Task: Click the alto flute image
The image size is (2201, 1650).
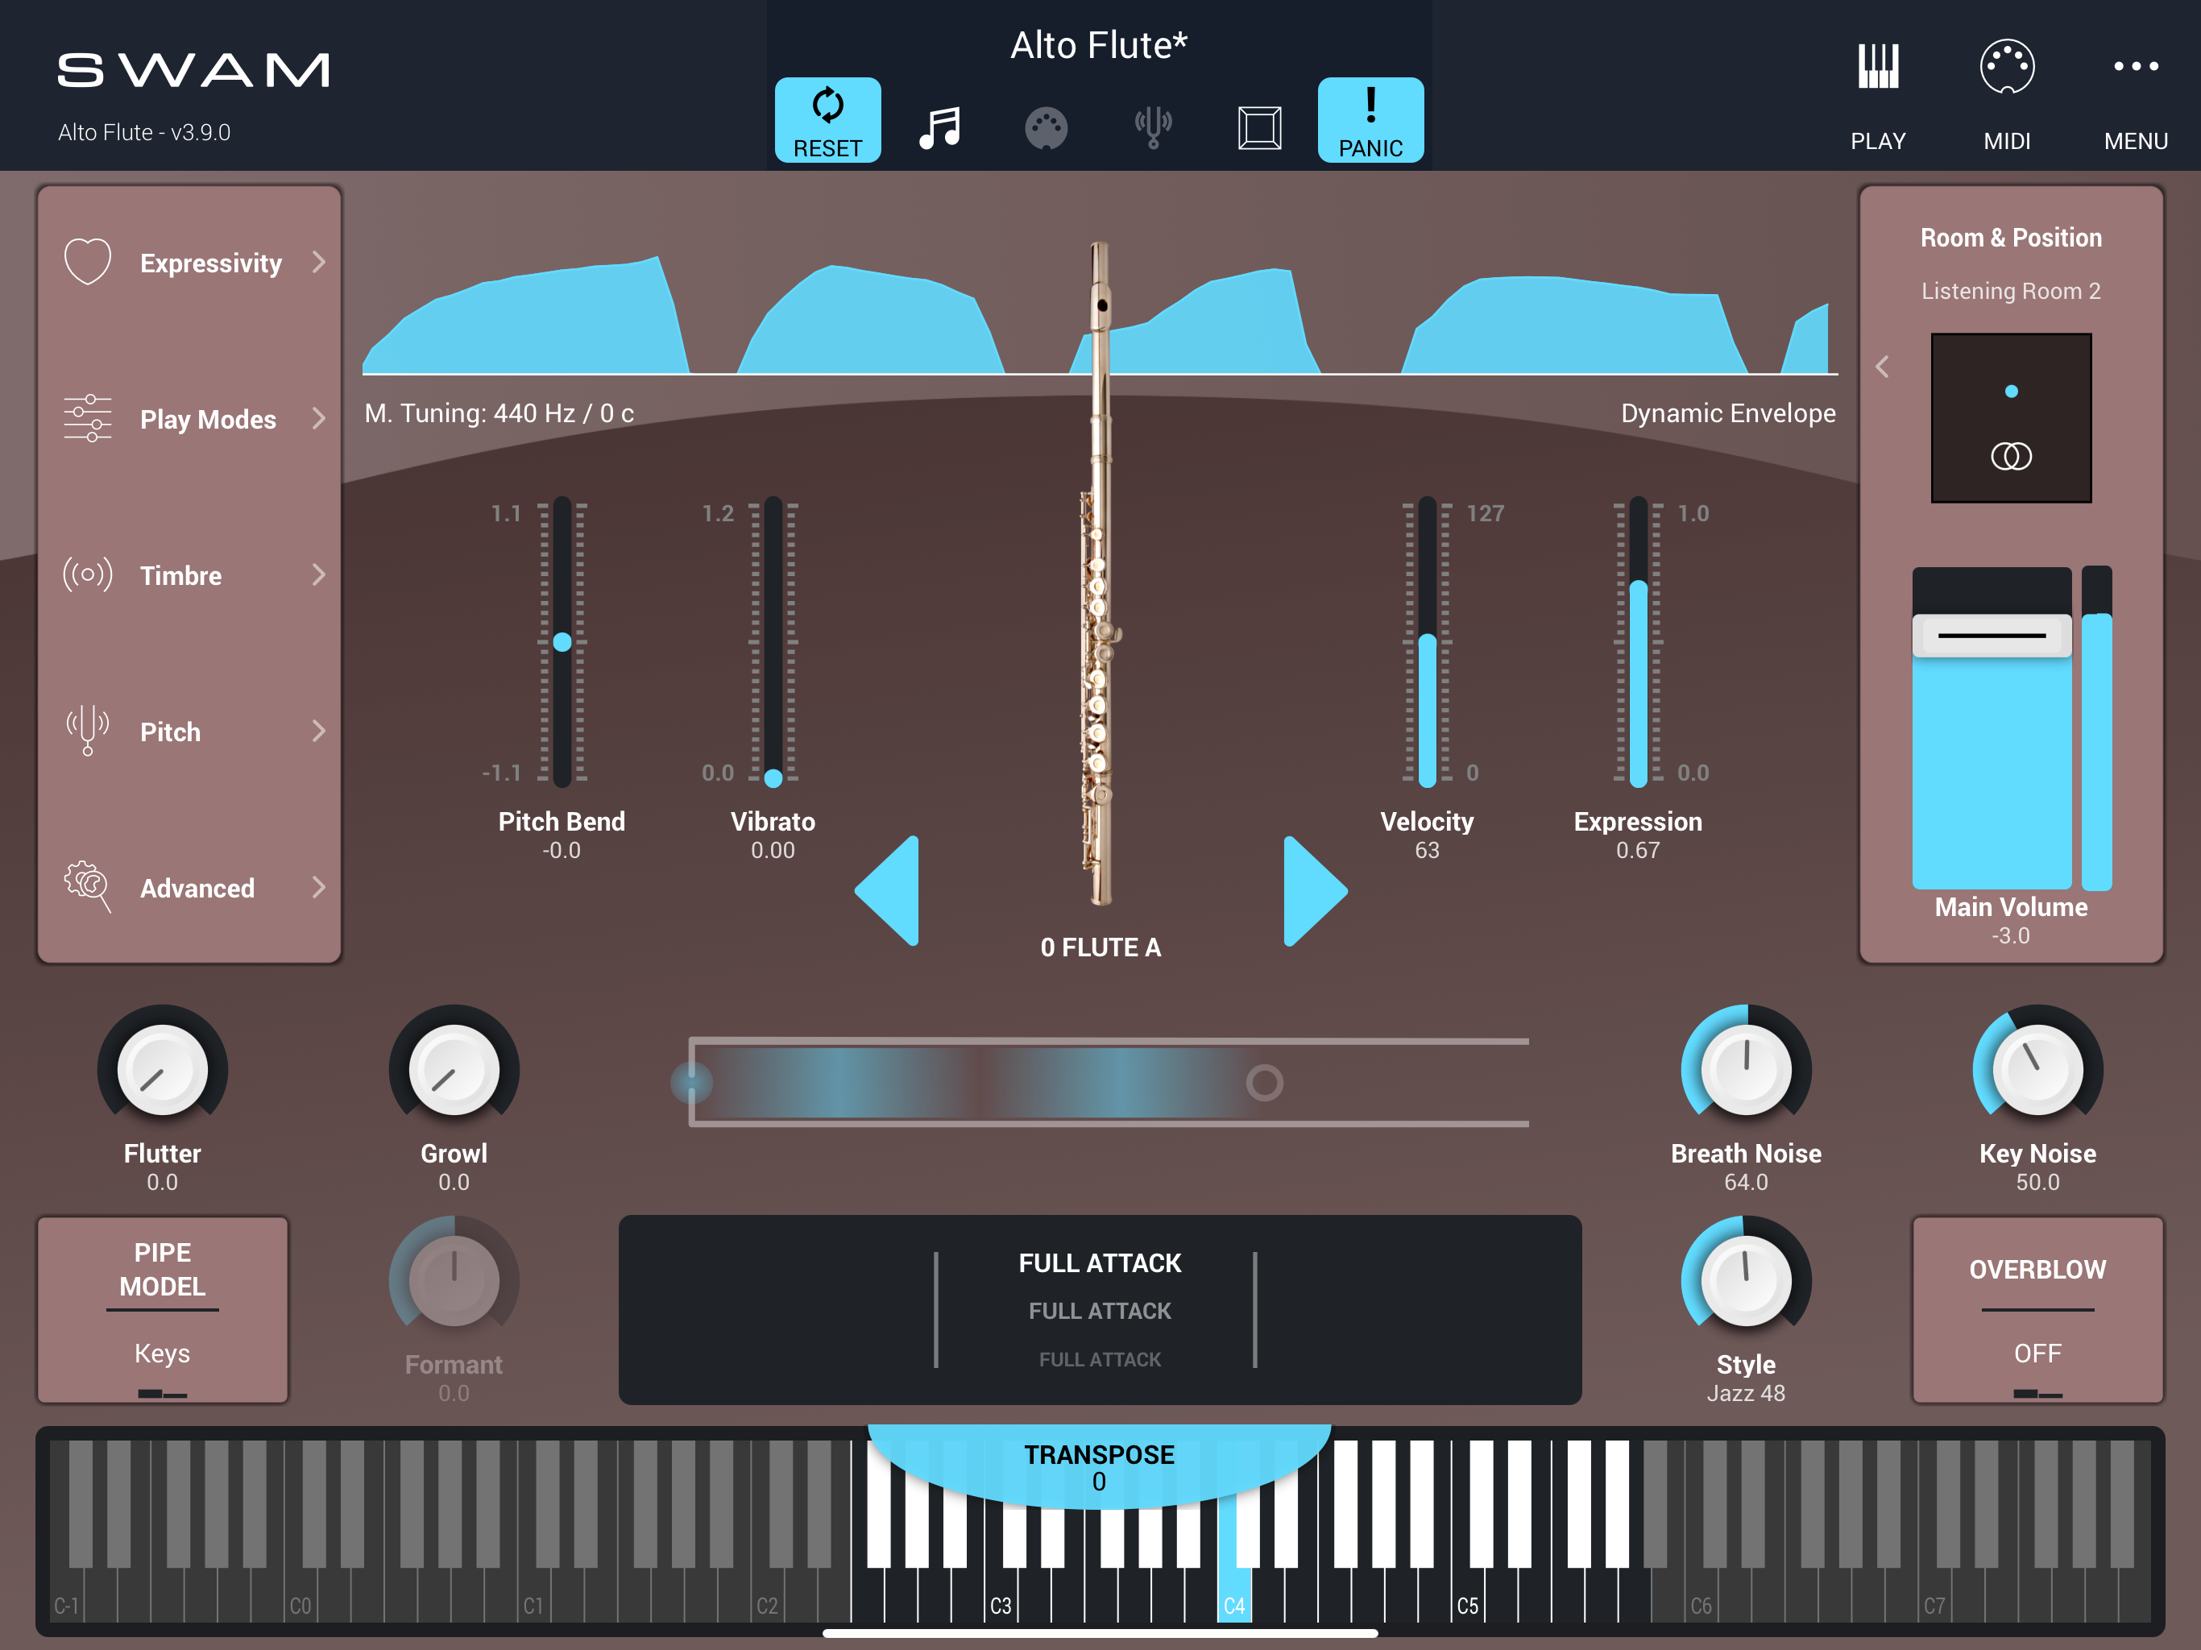Action: [x=1100, y=572]
